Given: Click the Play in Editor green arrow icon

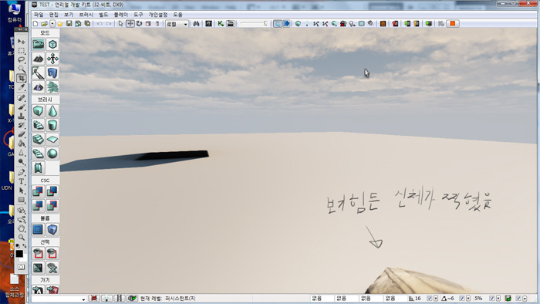Looking at the screenshot, I should click(x=429, y=23).
